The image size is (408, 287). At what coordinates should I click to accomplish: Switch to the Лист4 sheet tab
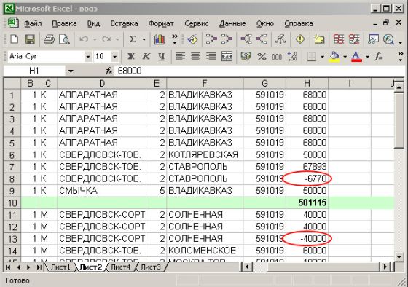[x=121, y=267]
